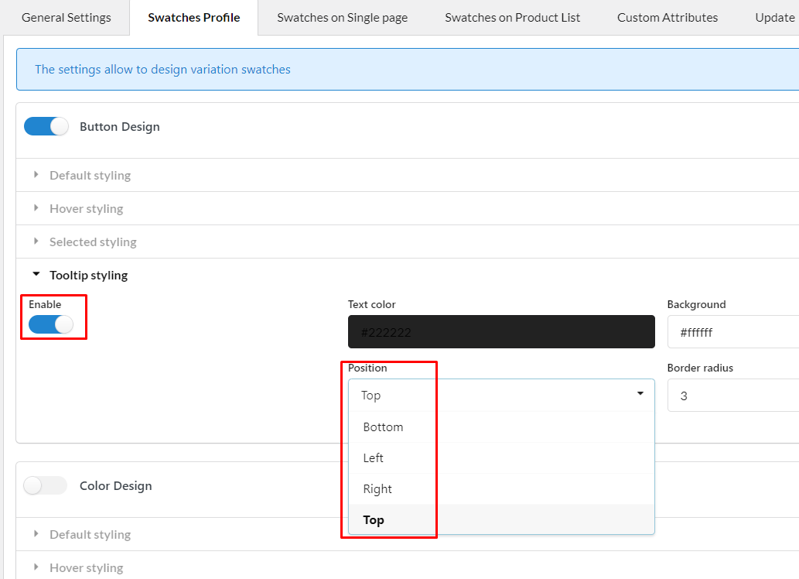Click the Position dropdown arrow
The width and height of the screenshot is (799, 579).
[640, 393]
